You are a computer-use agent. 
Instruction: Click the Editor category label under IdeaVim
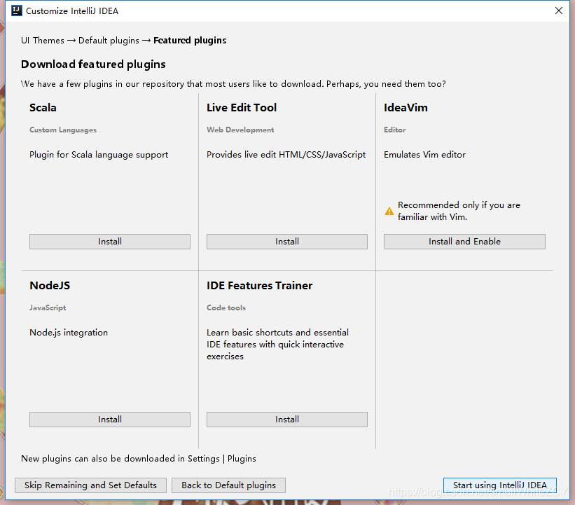pyautogui.click(x=394, y=130)
